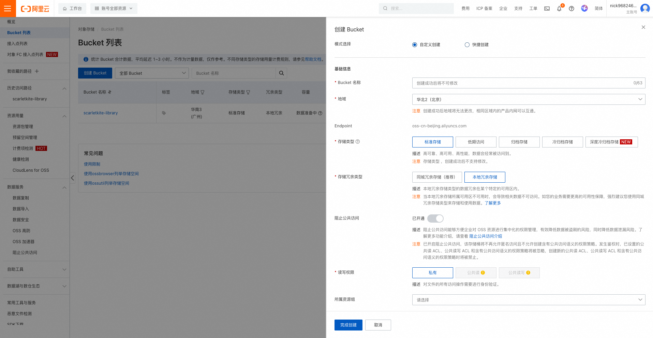Open 工单 in top navigation
This screenshot has width=653, height=338.
[x=533, y=9]
